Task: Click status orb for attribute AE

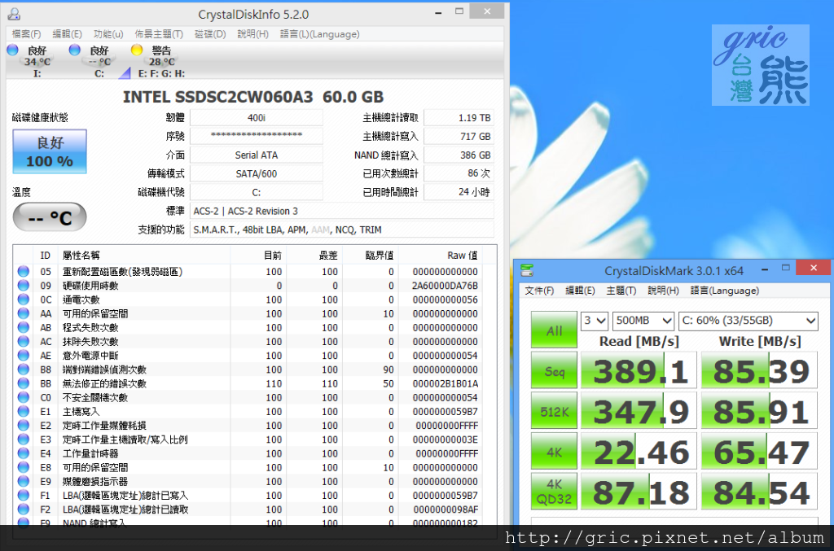Action: (24, 356)
